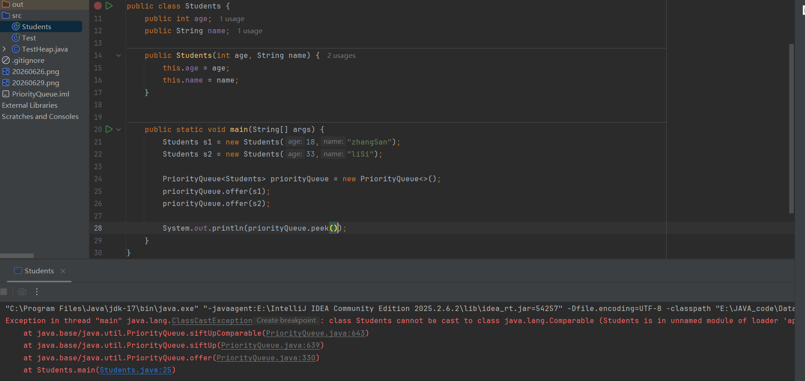Click the editor vertical scrollbar
The height and width of the screenshot is (381, 805).
point(792,128)
